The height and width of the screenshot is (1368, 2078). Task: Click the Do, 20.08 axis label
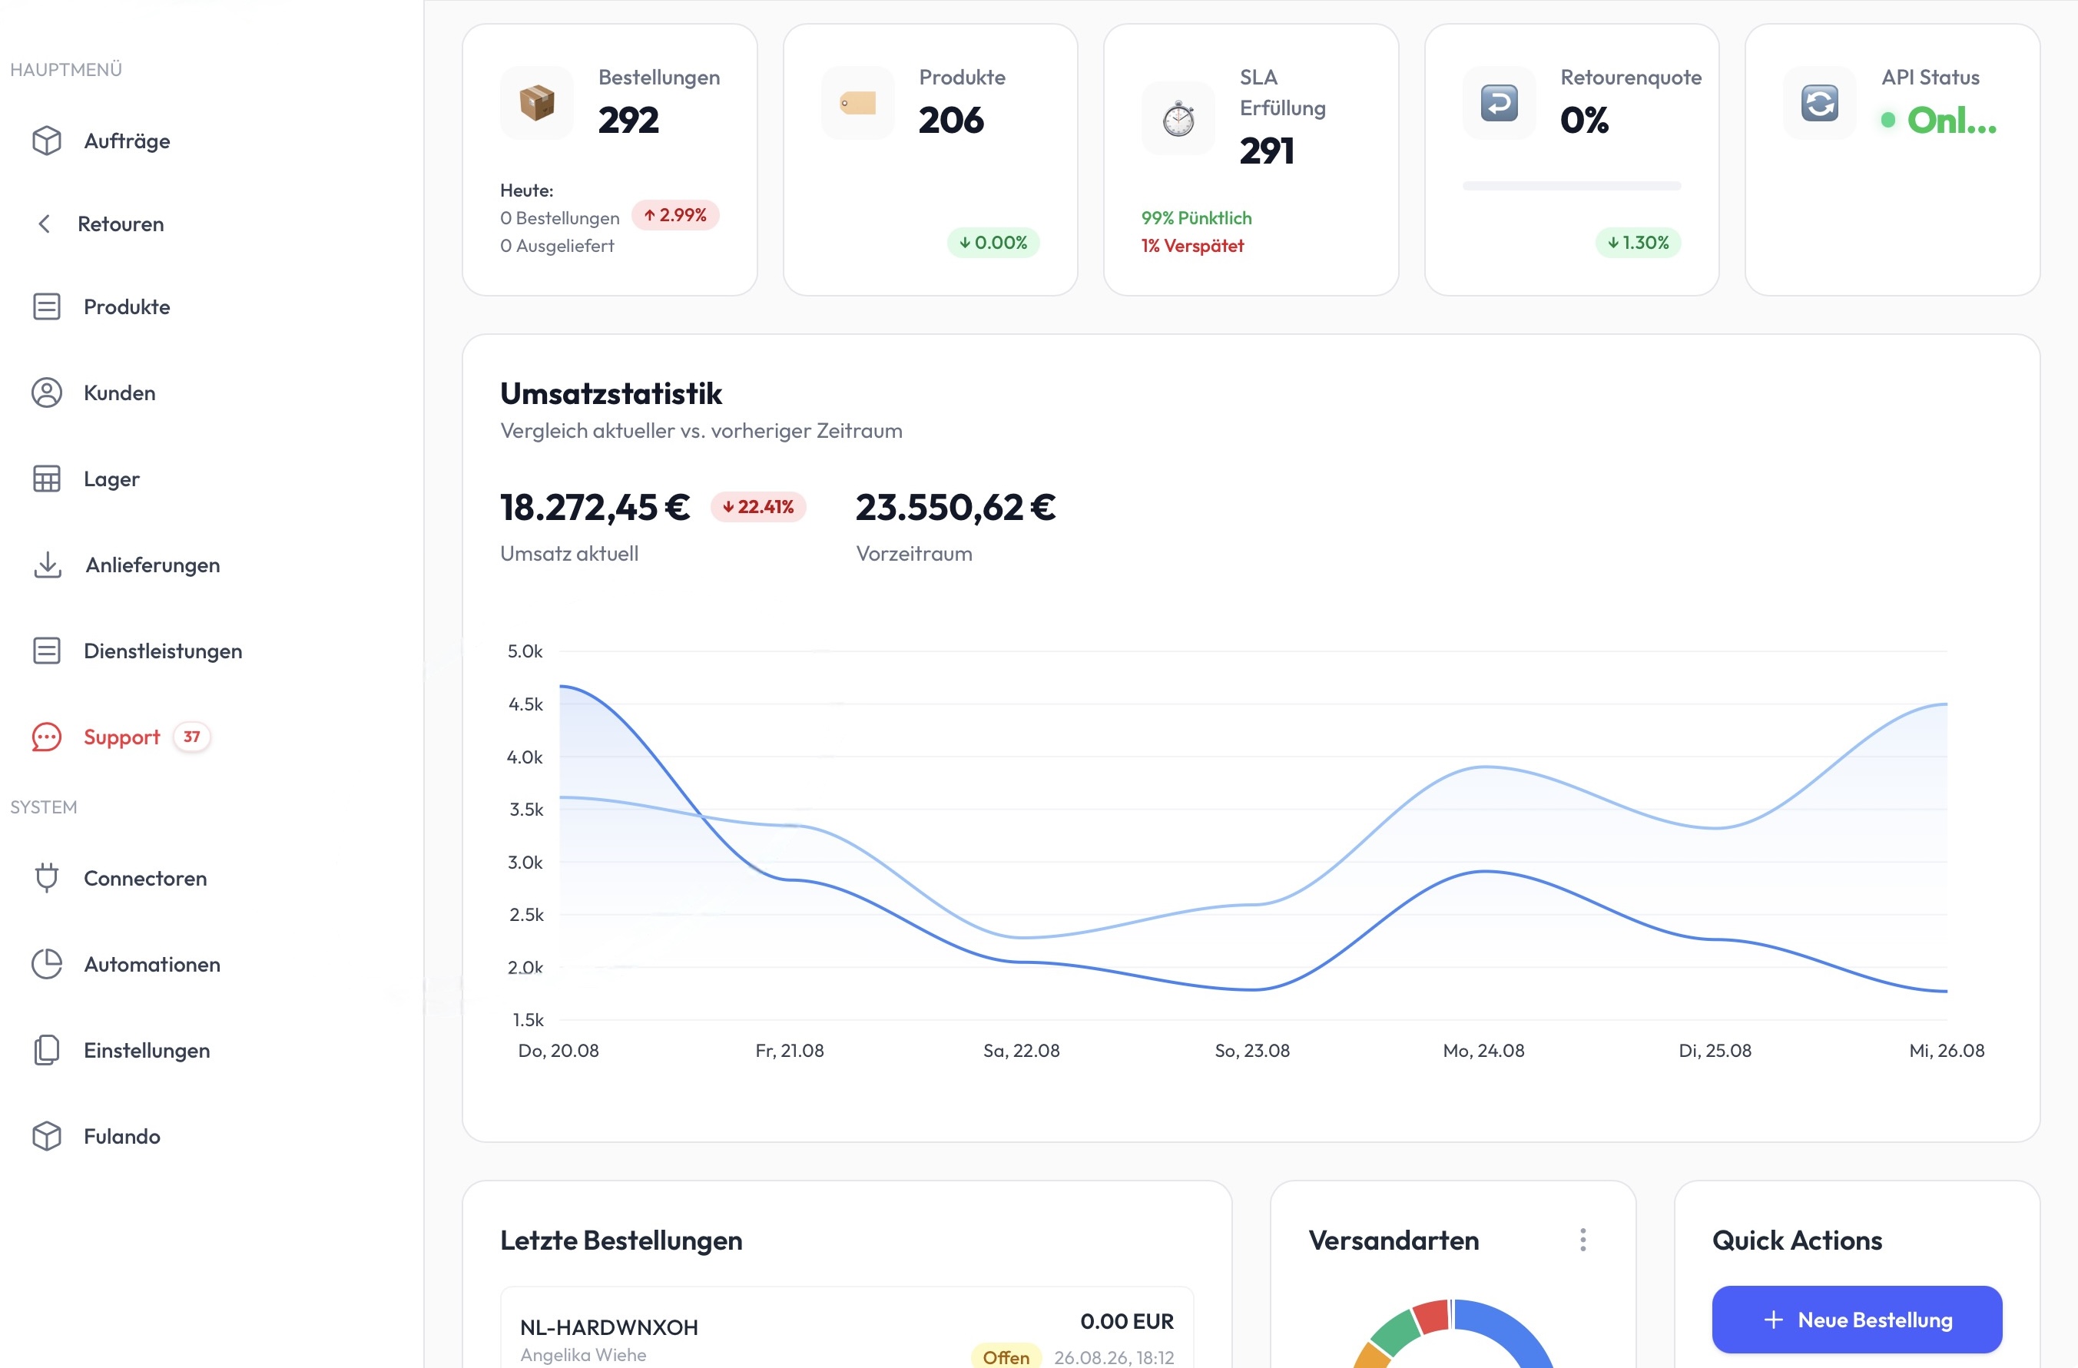(558, 1050)
